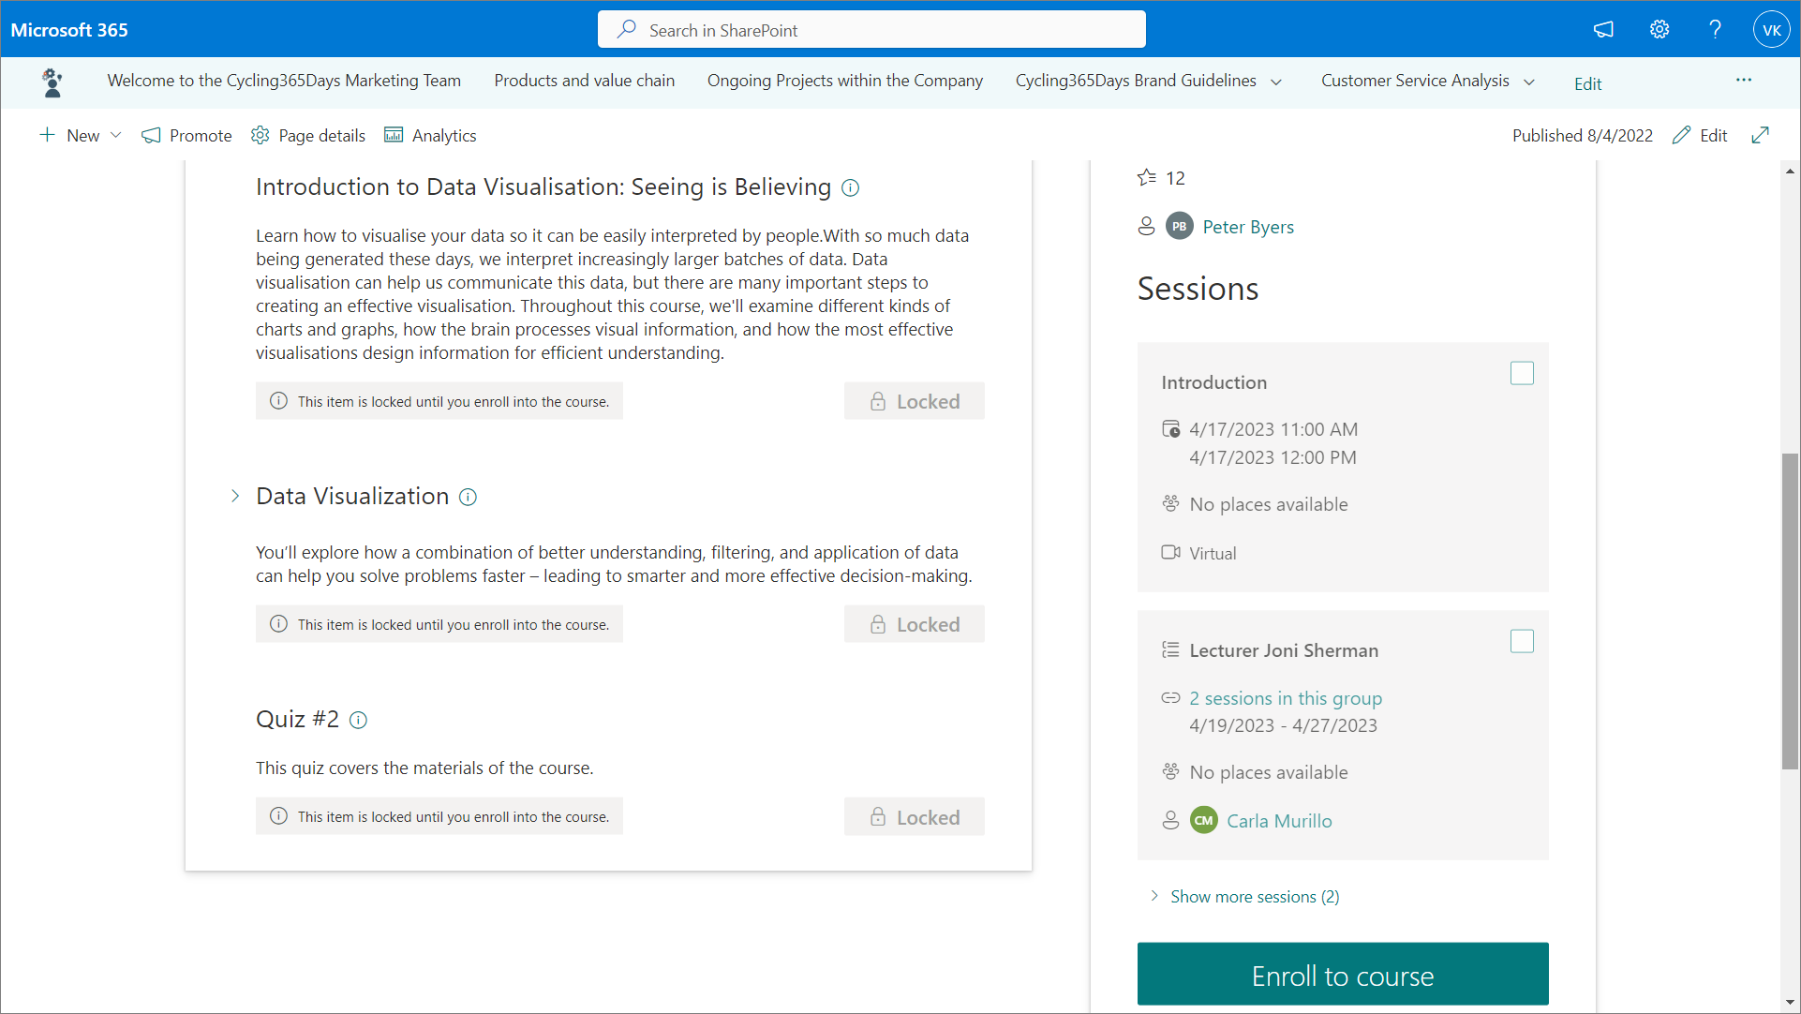
Task: Open the 2 sessions in this group link
Action: pos(1285,698)
